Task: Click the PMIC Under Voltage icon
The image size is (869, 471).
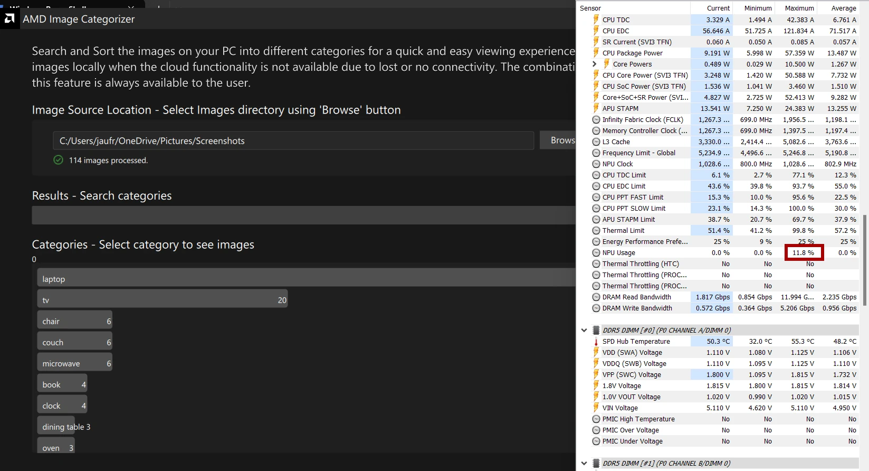Action: (596, 441)
